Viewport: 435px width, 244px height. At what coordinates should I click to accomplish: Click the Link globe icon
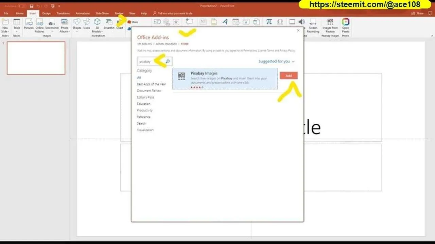pyautogui.click(x=167, y=22)
